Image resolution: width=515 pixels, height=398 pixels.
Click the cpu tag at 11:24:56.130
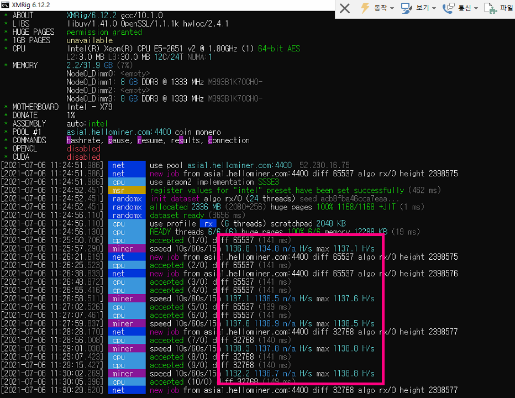pyautogui.click(x=127, y=232)
